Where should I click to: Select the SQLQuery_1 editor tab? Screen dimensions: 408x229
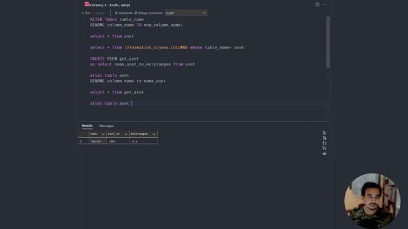(x=107, y=5)
